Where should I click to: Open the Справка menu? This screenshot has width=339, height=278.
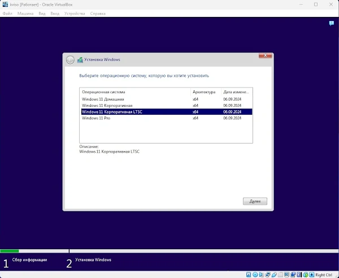[98, 14]
